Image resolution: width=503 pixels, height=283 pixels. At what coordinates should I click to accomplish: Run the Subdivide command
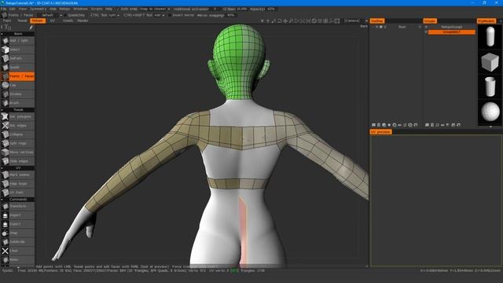pos(17,241)
